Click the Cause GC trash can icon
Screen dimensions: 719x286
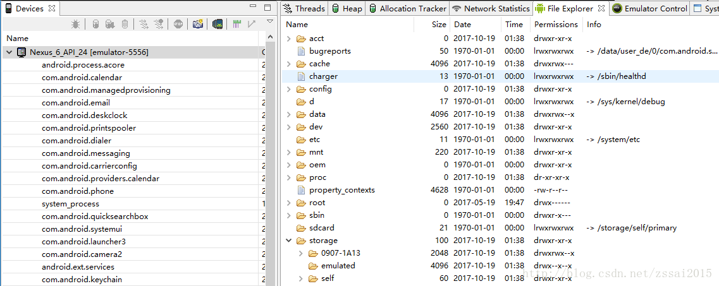click(125, 24)
